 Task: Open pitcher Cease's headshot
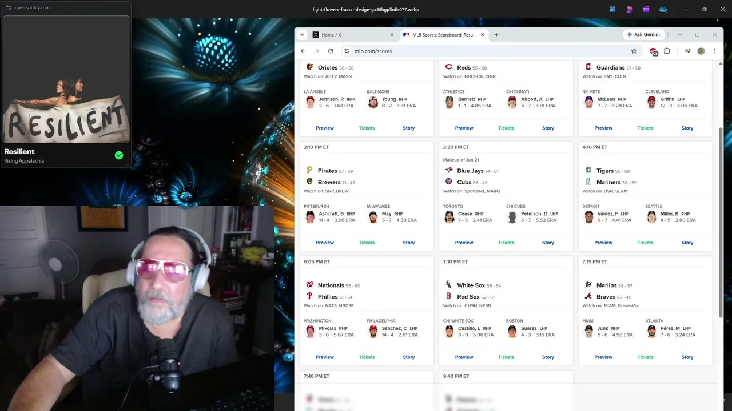pyautogui.click(x=449, y=217)
